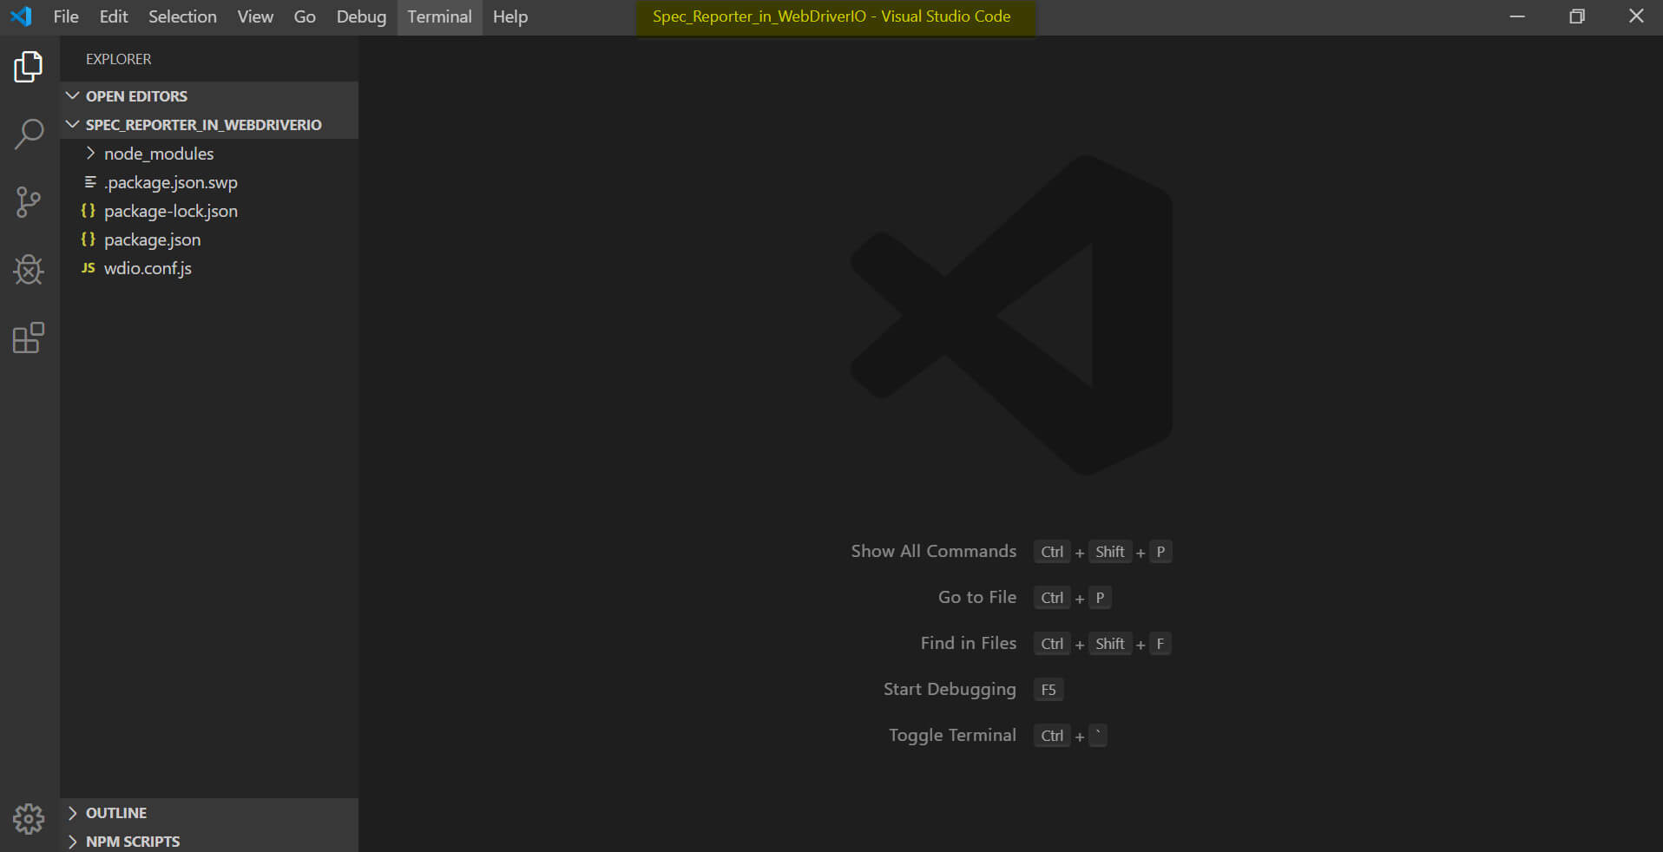Click the JS icon beside wdio.conf.js
The width and height of the screenshot is (1663, 852).
coord(88,268)
